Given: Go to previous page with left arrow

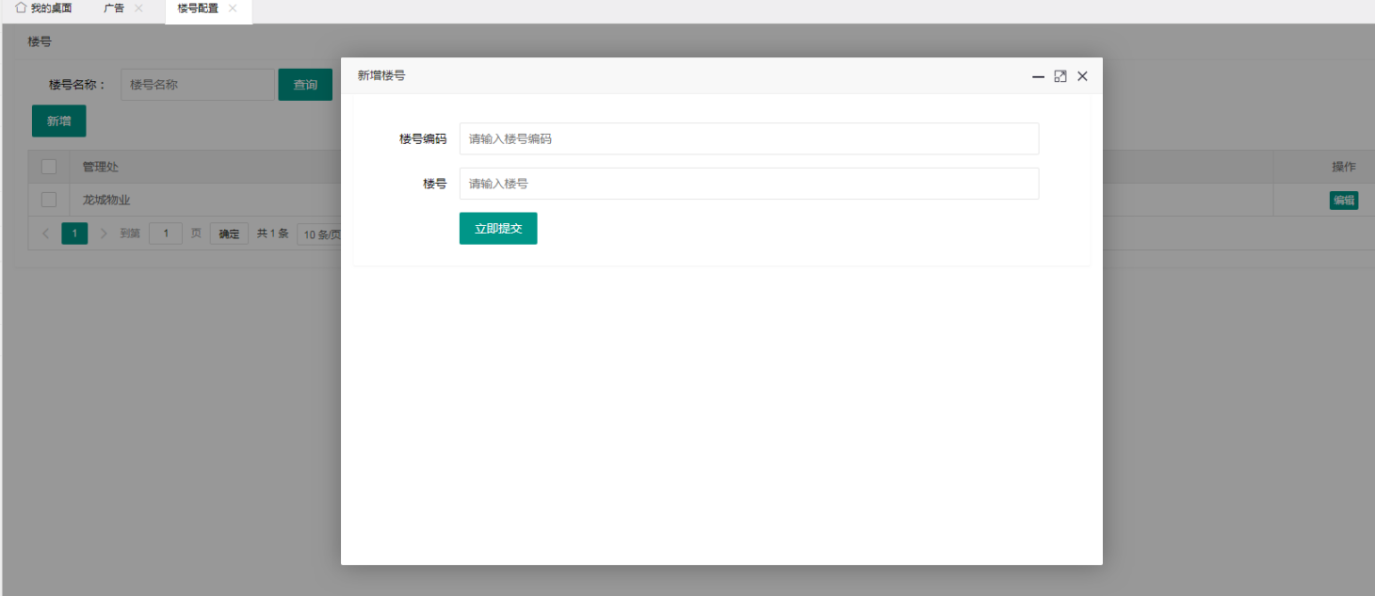Looking at the screenshot, I should pos(46,234).
